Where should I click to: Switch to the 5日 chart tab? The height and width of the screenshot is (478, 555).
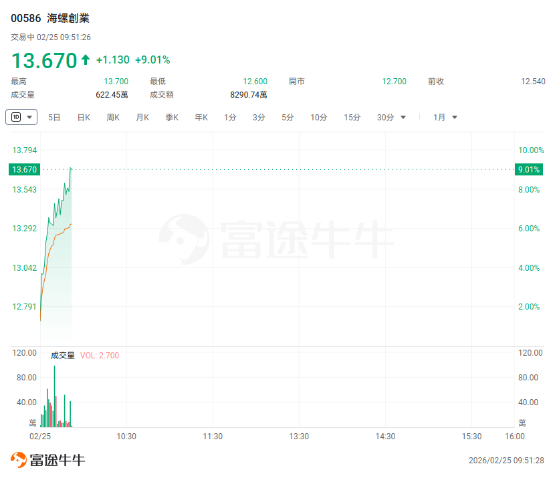54,118
